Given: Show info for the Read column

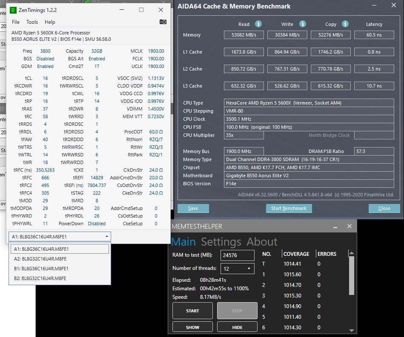Looking at the screenshot, I should [258, 24].
